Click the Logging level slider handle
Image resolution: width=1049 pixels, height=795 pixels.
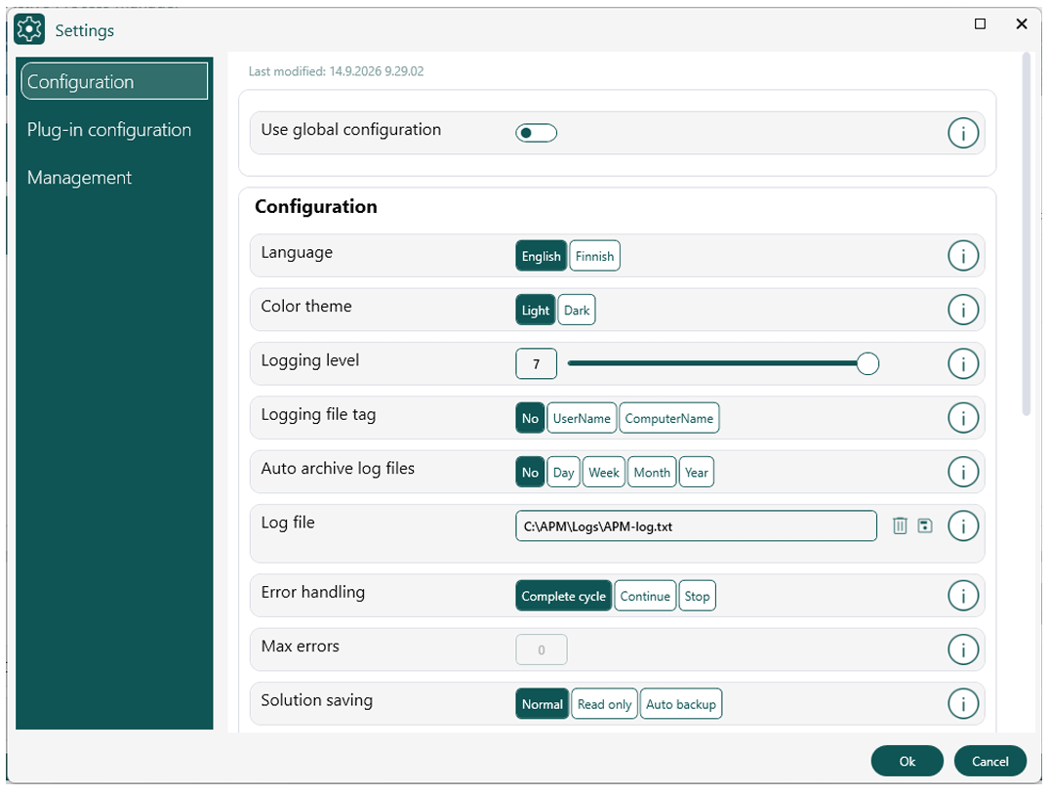click(867, 363)
